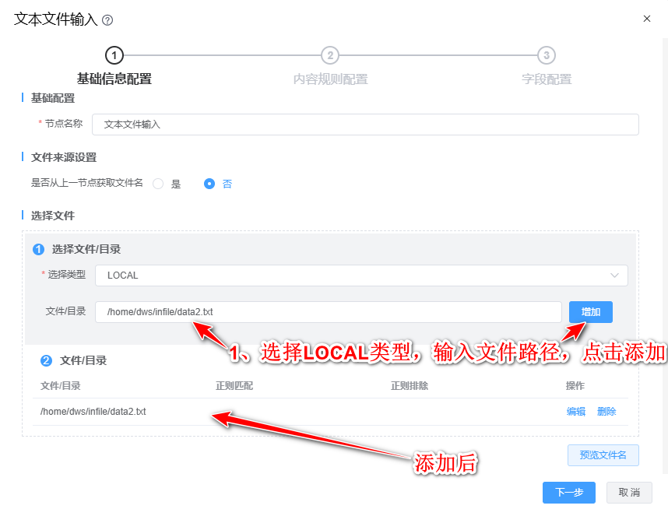The height and width of the screenshot is (516, 668).
Task: Click the 取消 button
Action: 629,493
